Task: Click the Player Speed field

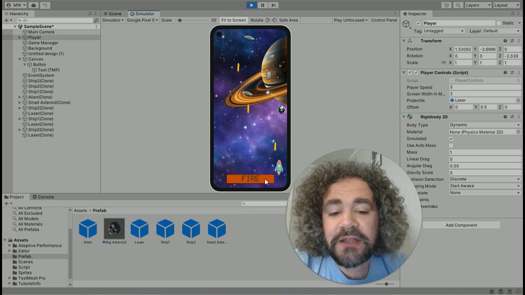Action: coord(485,87)
